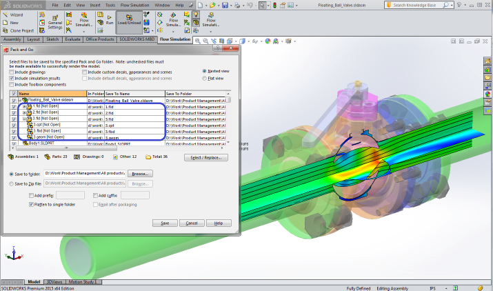Open the Flow Simulation menu
493x291 pixels.
(134, 5)
